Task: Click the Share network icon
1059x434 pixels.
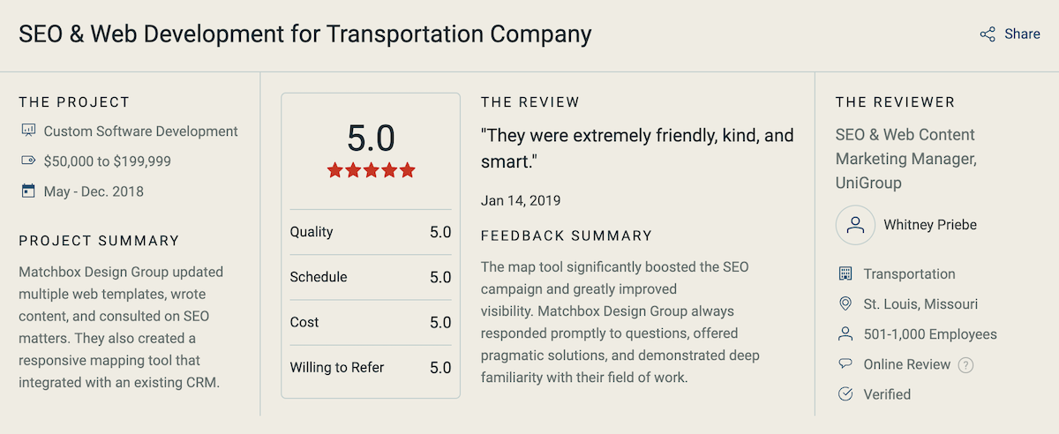Action: (x=988, y=34)
